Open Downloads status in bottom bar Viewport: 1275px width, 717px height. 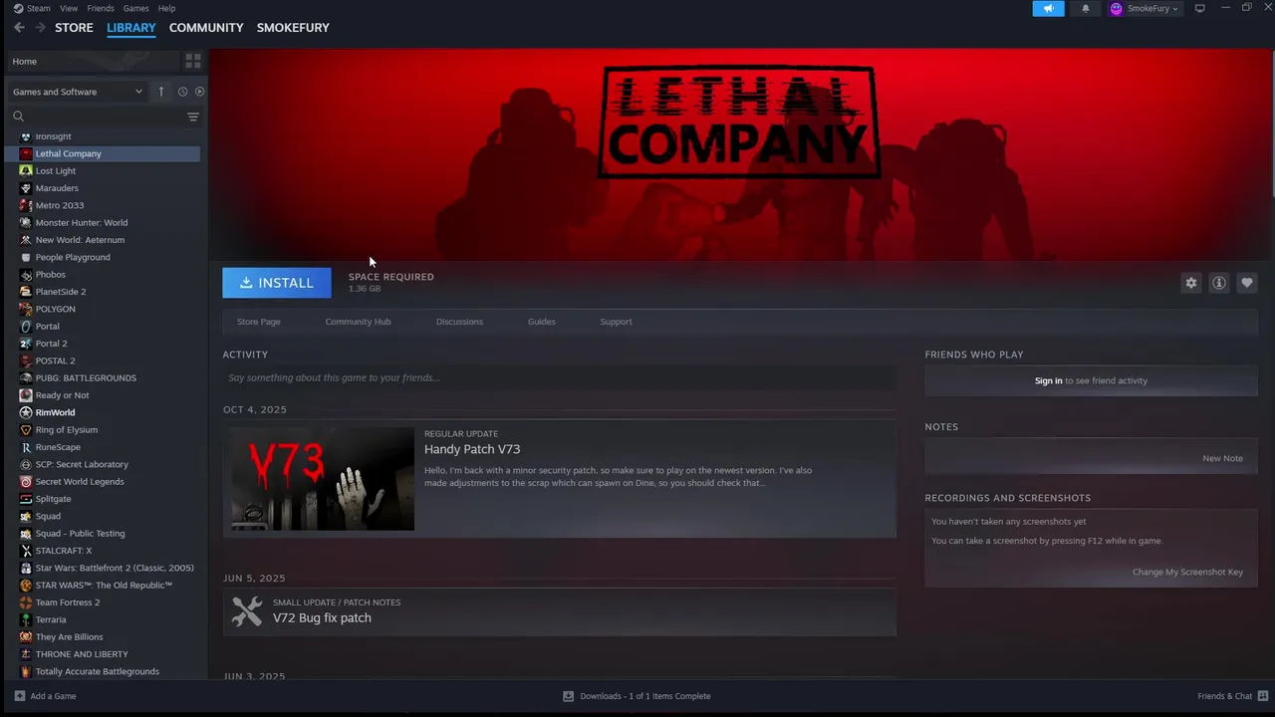637,696
